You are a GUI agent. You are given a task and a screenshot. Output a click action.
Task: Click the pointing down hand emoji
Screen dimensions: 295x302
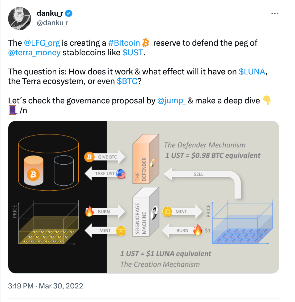point(267,101)
